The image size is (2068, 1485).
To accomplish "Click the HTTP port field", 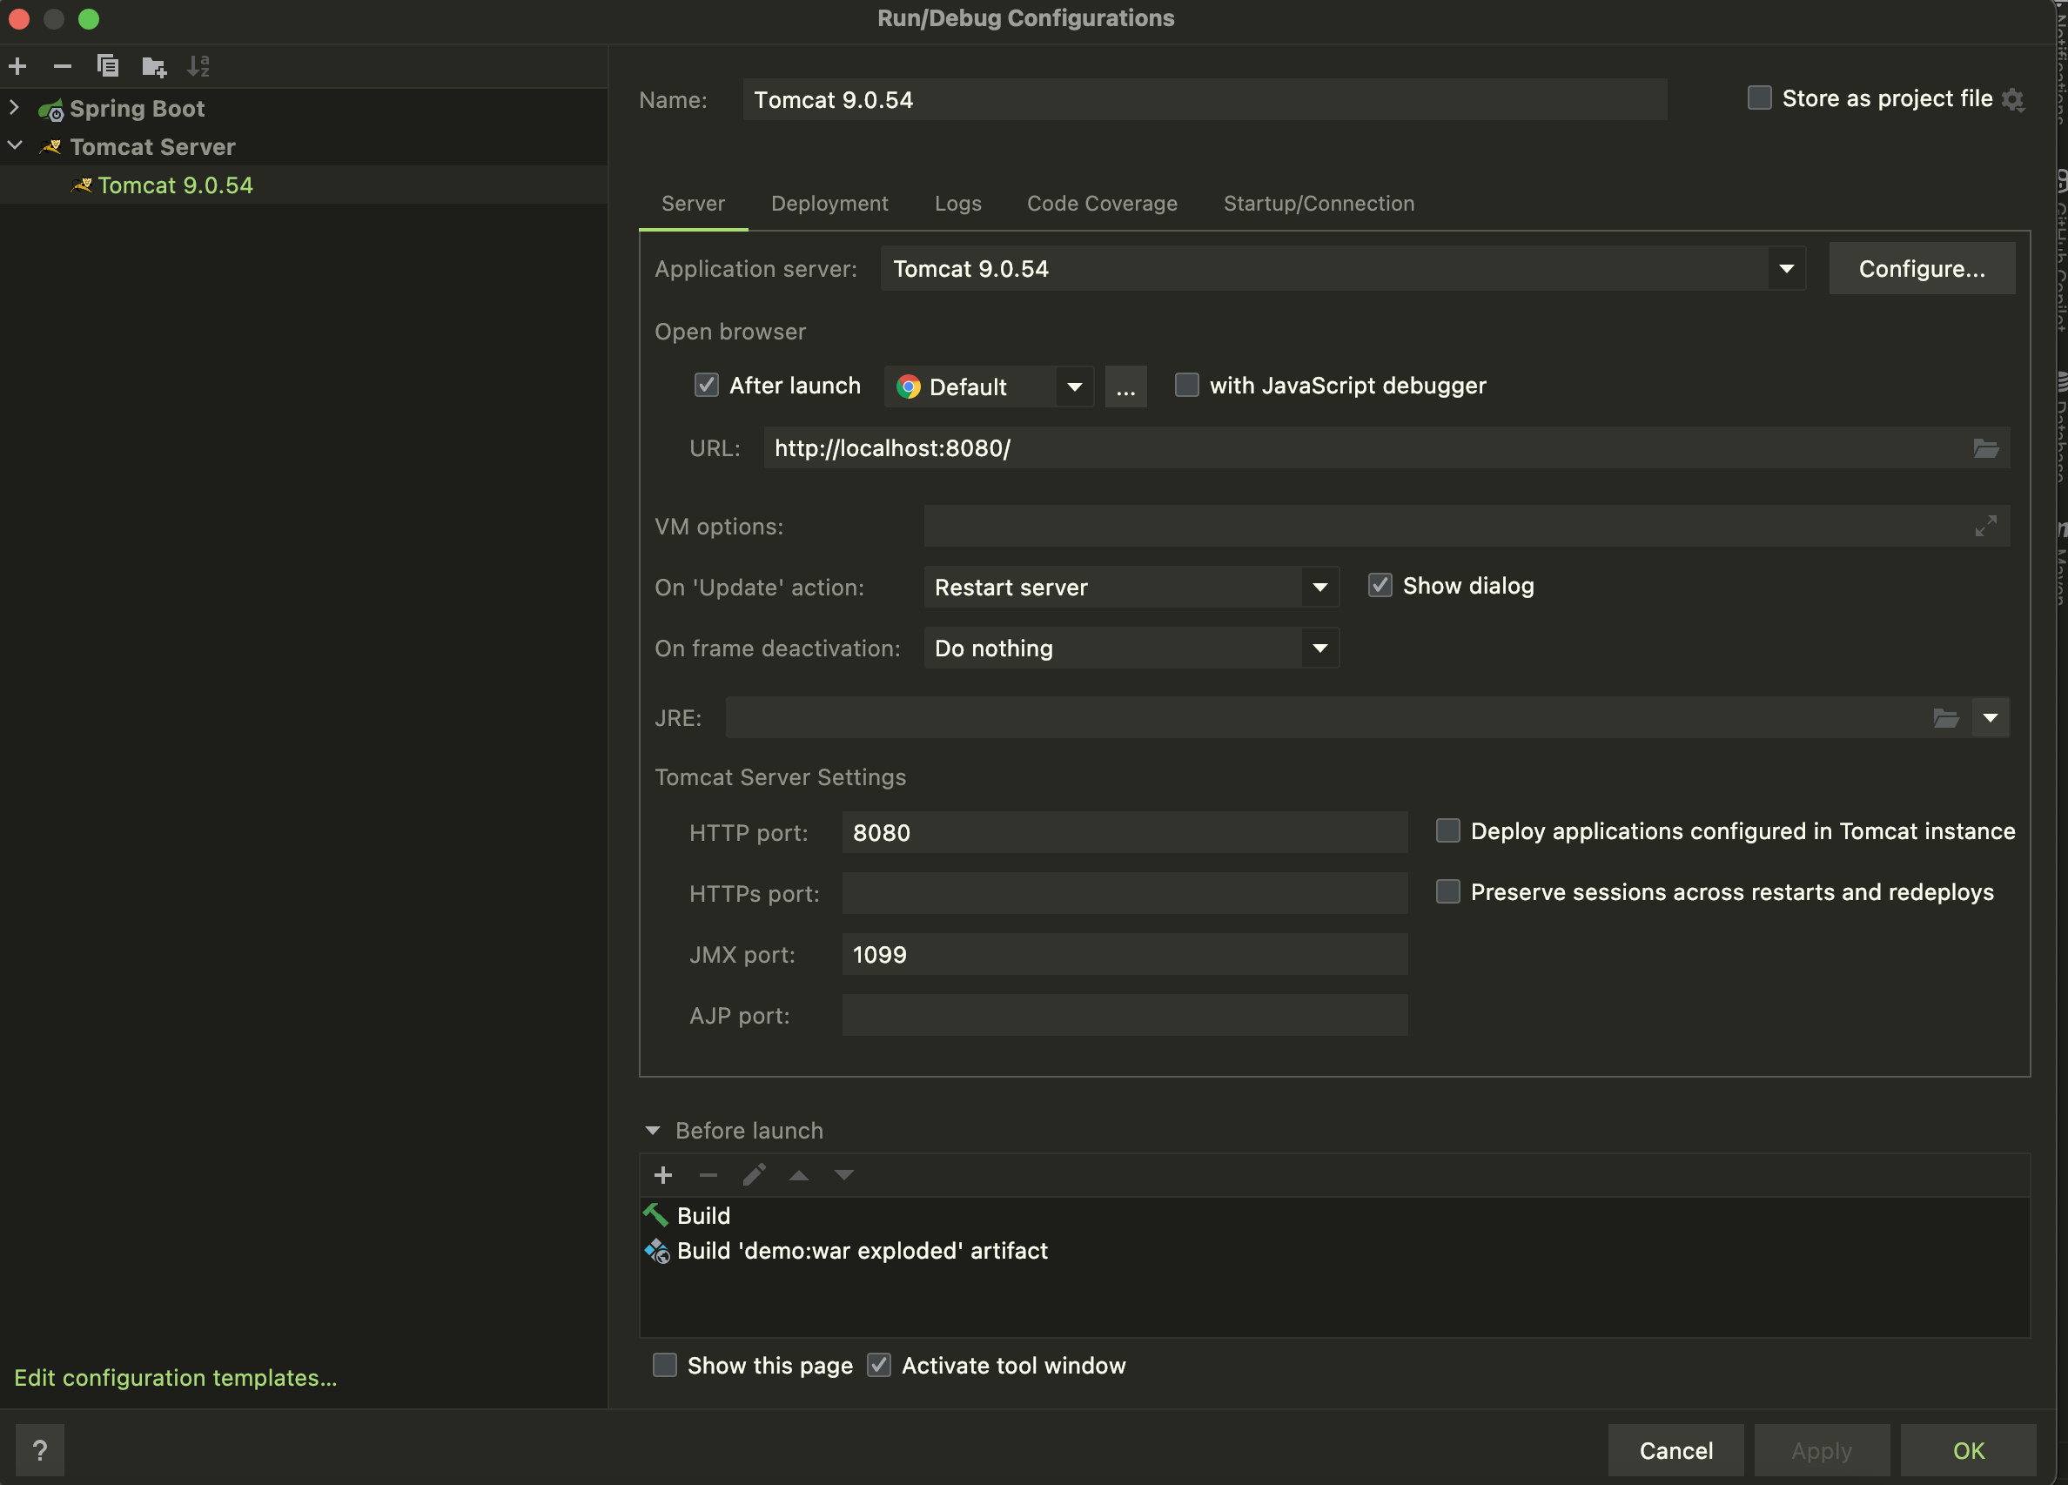I will pos(1125,832).
